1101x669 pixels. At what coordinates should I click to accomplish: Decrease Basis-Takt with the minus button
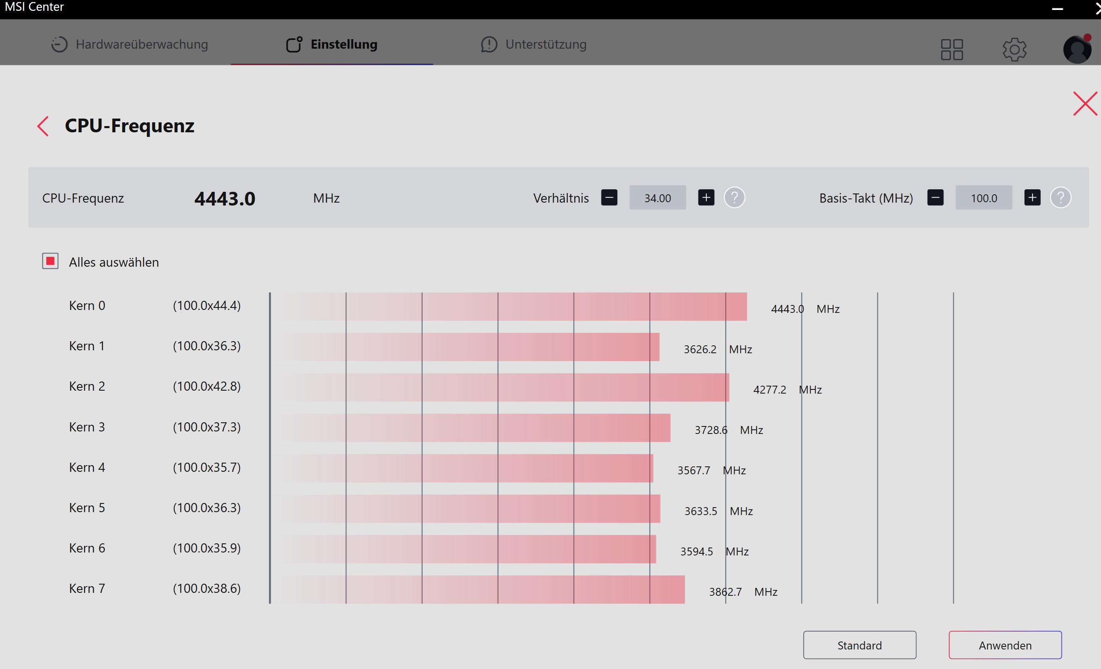935,198
